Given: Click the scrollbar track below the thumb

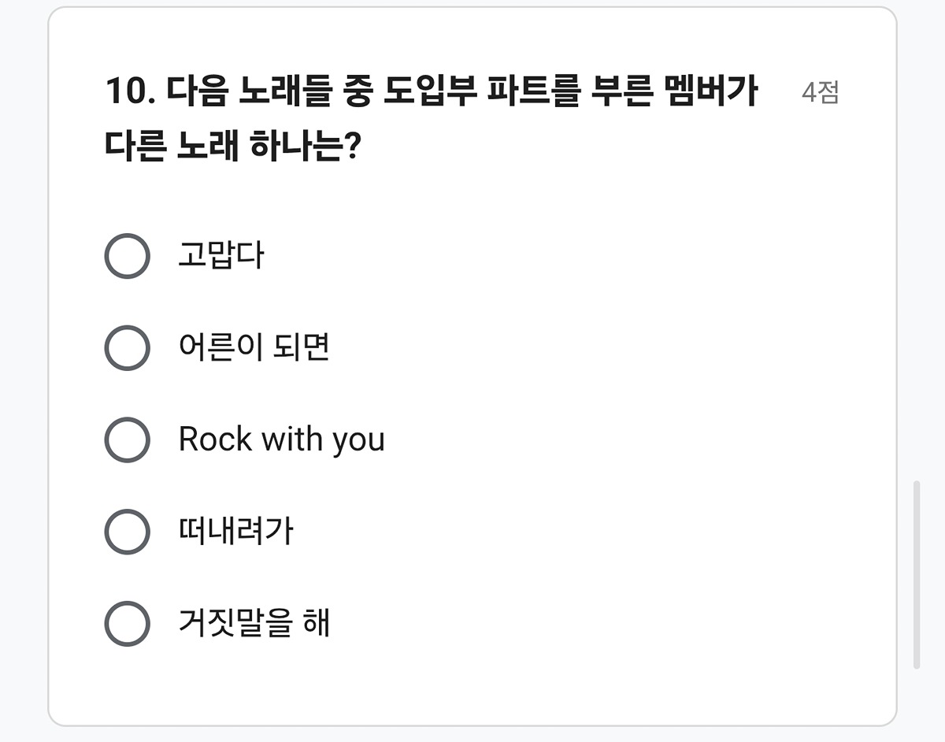Looking at the screenshot, I should 916,701.
